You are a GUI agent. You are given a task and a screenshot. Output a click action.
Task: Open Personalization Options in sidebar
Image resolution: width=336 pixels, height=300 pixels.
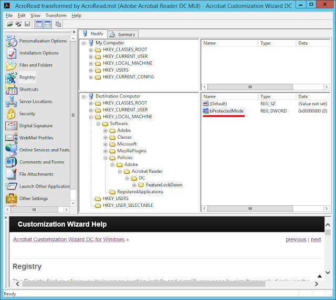tap(43, 41)
